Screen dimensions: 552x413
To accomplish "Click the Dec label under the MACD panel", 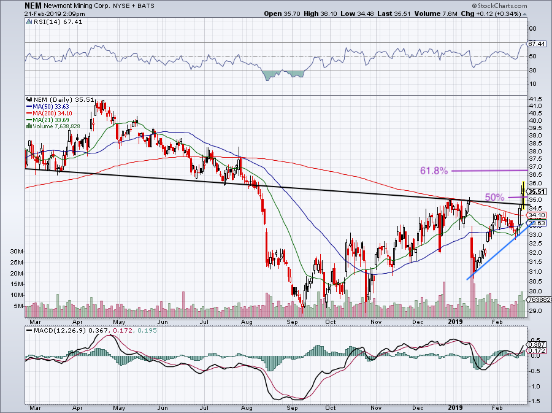I will point(418,408).
